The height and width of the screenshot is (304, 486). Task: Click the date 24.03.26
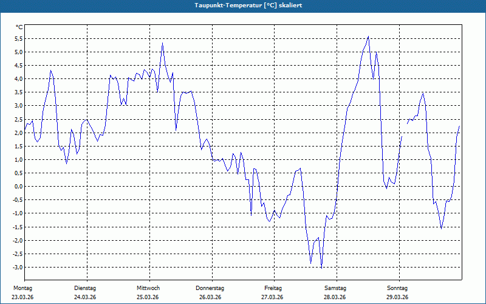click(x=85, y=297)
